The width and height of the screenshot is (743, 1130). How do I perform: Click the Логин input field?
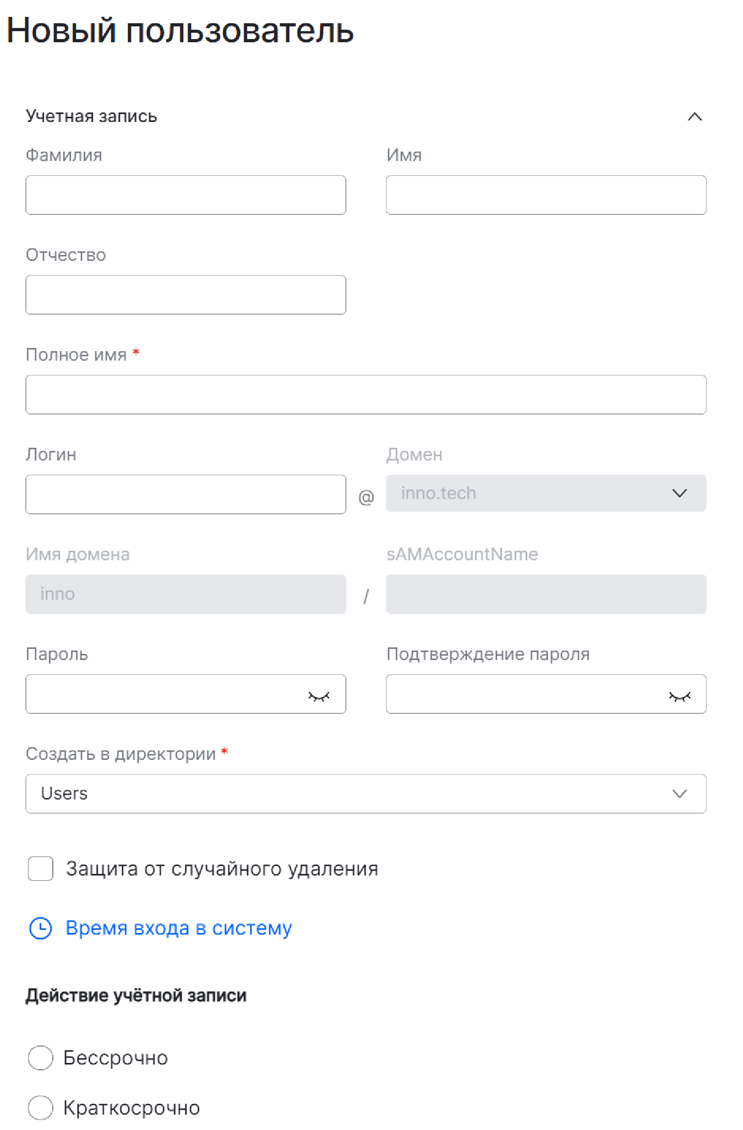[x=185, y=494]
